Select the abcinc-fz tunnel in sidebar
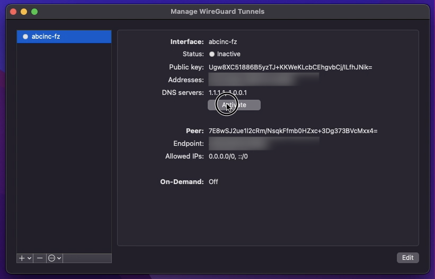Image resolution: width=435 pixels, height=279 pixels. [x=64, y=37]
